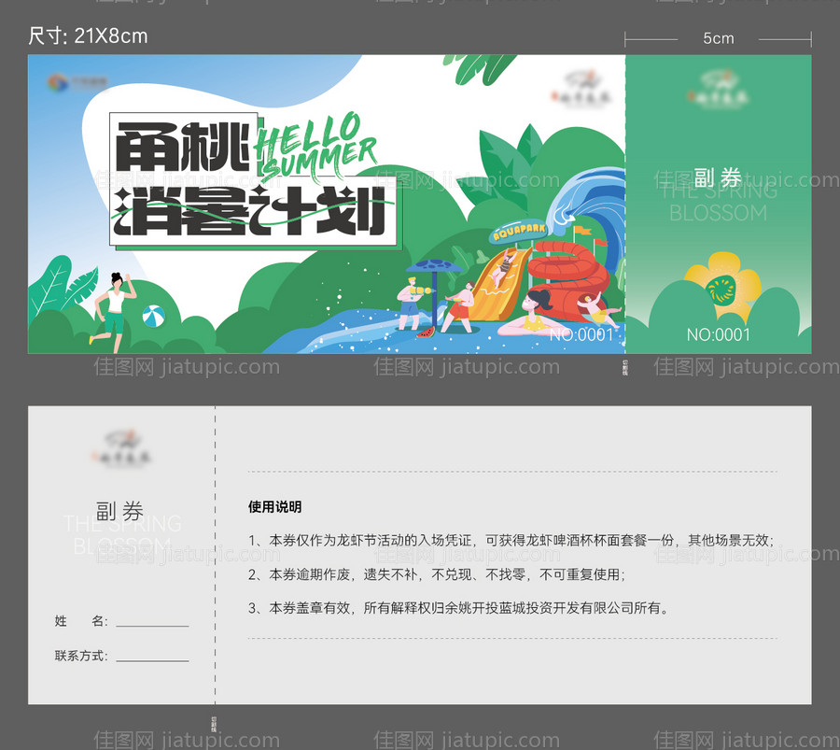Image resolution: width=840 pixels, height=750 pixels.
Task: Expand the 使用说明 instructions section
Action: pos(273,507)
